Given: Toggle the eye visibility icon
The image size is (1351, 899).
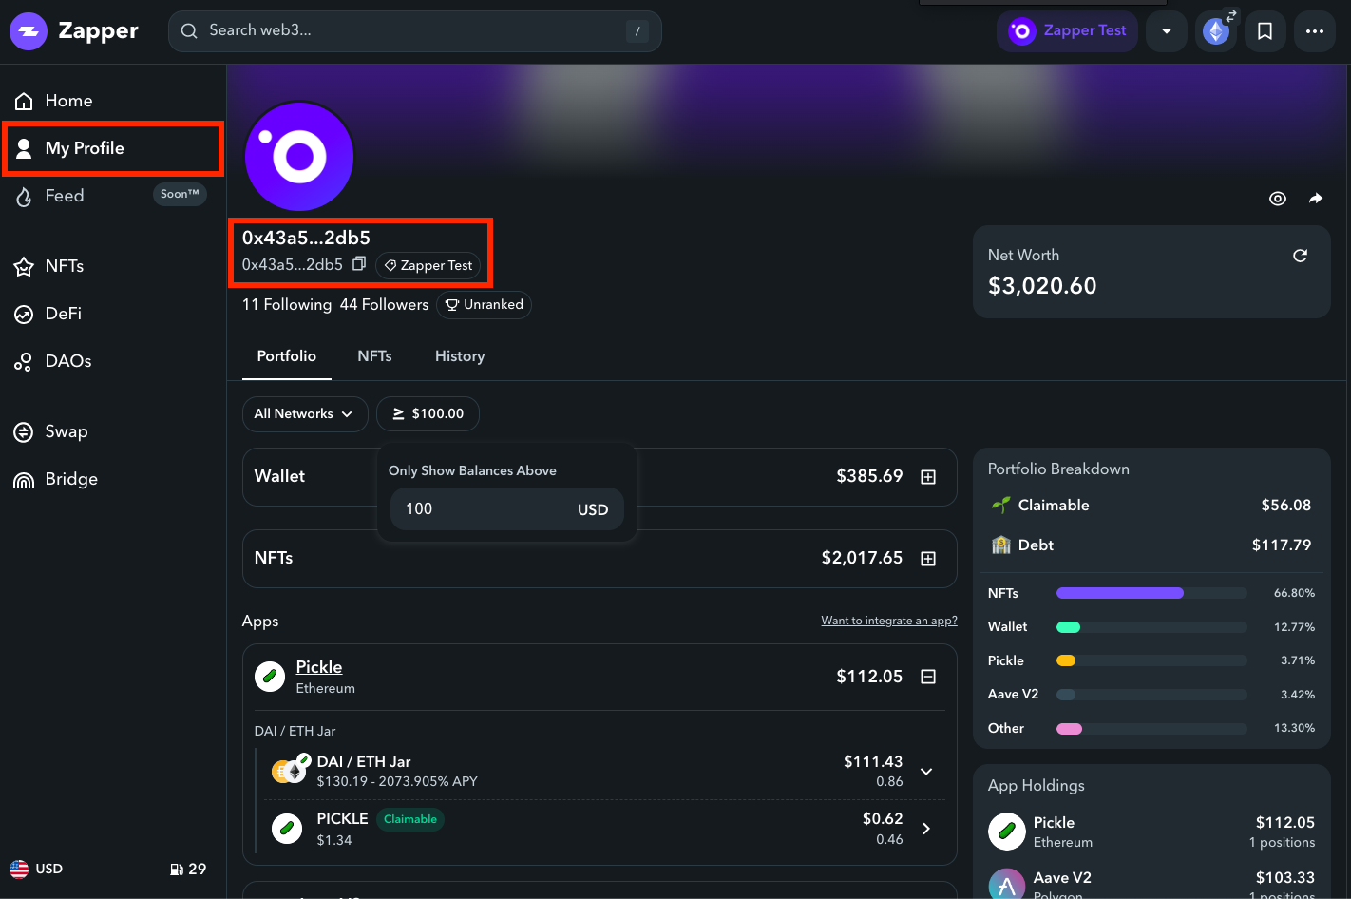Looking at the screenshot, I should (x=1278, y=199).
